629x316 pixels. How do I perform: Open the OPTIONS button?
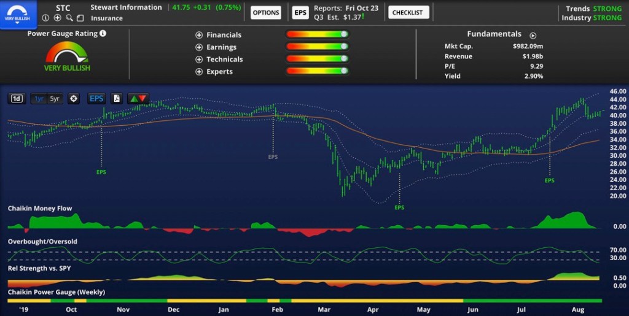pos(266,12)
